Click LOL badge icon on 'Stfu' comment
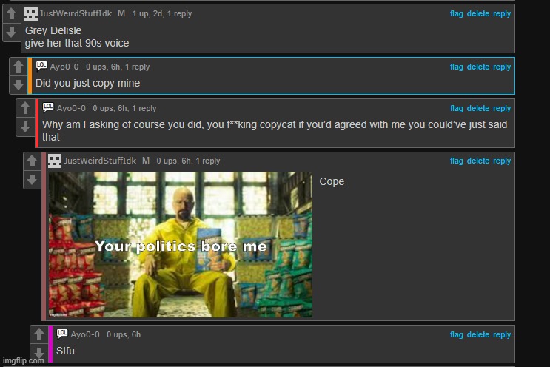 (x=62, y=334)
